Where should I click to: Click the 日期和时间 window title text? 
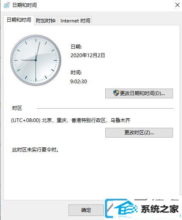tap(25, 5)
